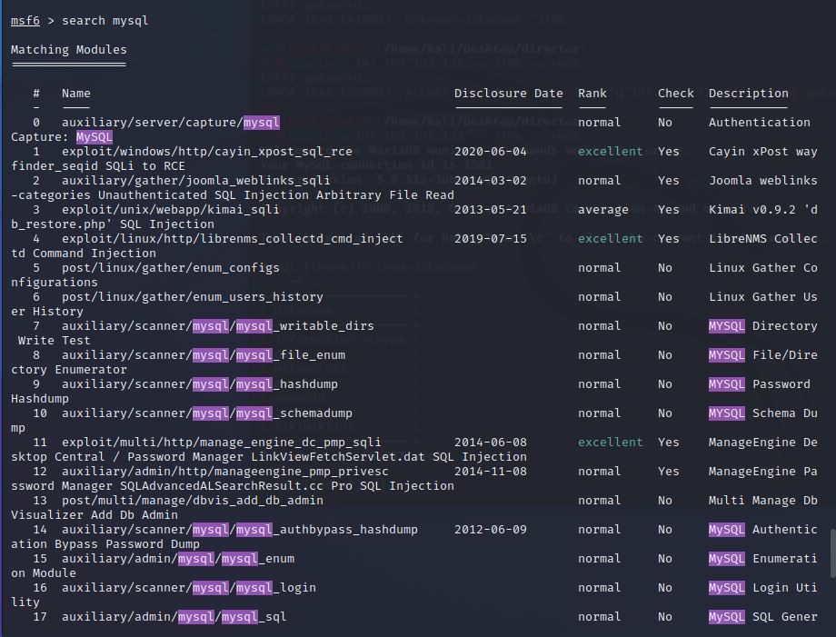Click 'MySQL Authentic' description text

[x=763, y=530]
